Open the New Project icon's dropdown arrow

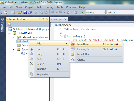[9, 12]
